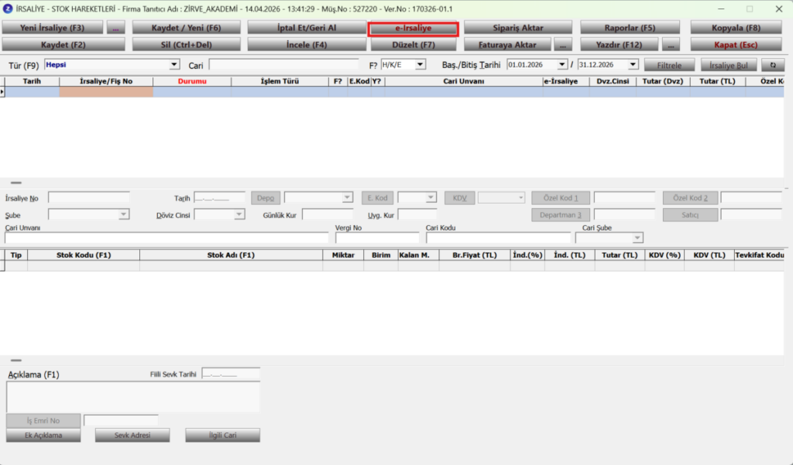The width and height of the screenshot is (793, 465).
Task: Expand the Depo dropdown
Action: pyautogui.click(x=347, y=197)
